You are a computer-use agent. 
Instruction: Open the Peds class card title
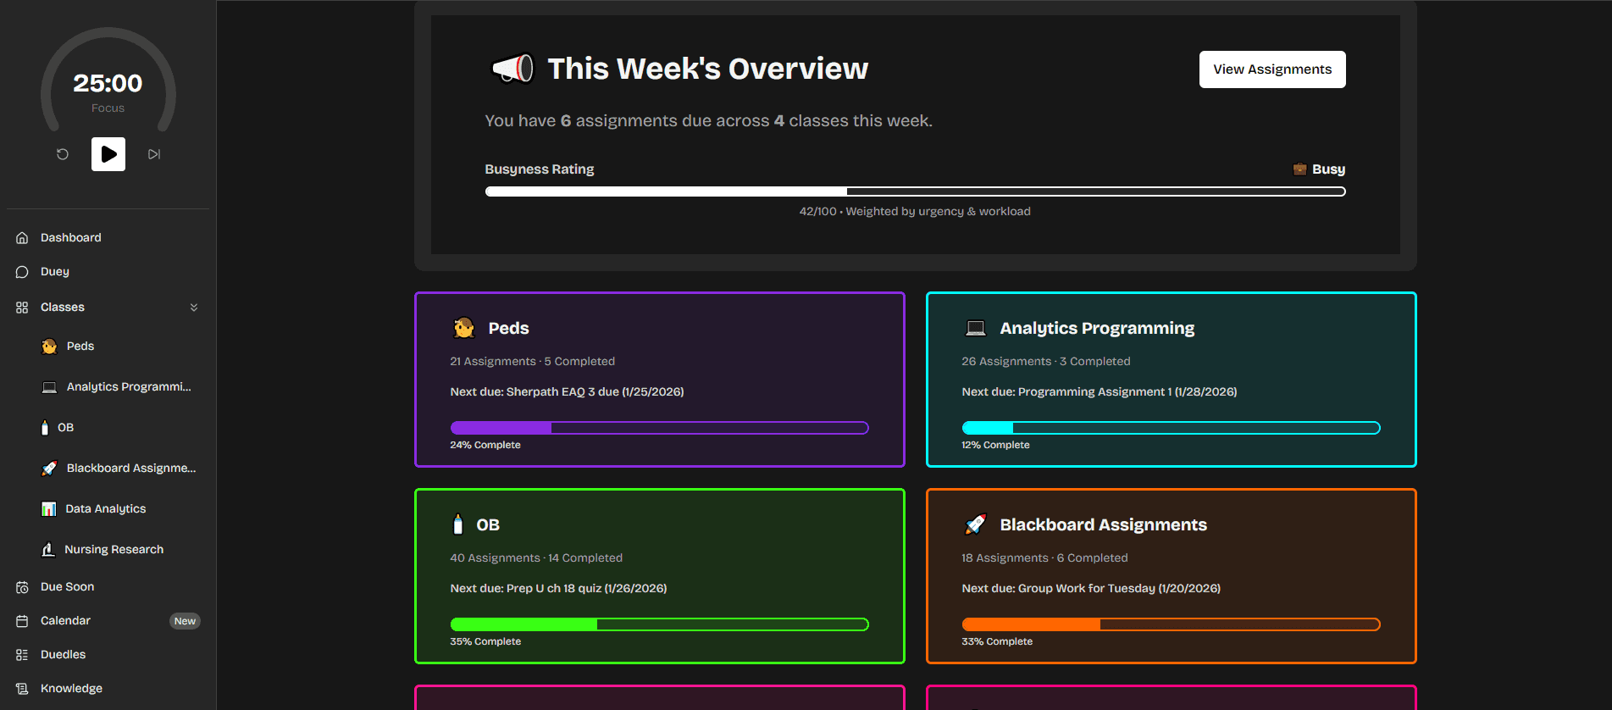[508, 329]
